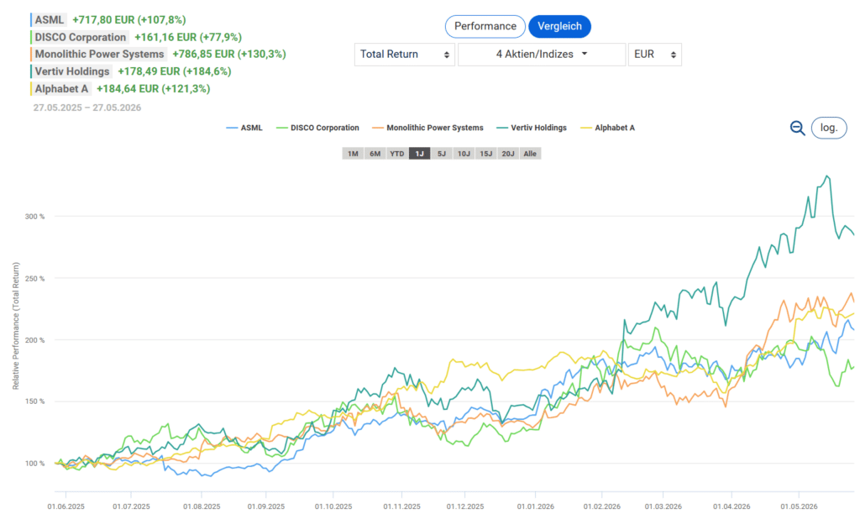Open Alphabet A link in summary list
Image resolution: width=860 pixels, height=514 pixels.
[61, 89]
